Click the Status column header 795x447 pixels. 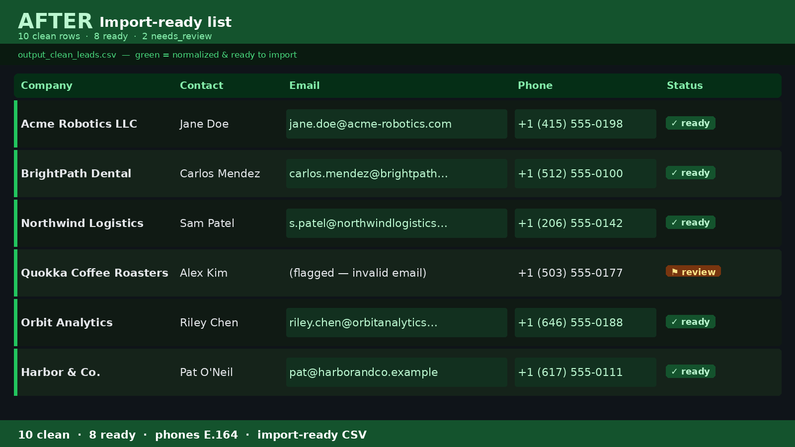tap(685, 85)
